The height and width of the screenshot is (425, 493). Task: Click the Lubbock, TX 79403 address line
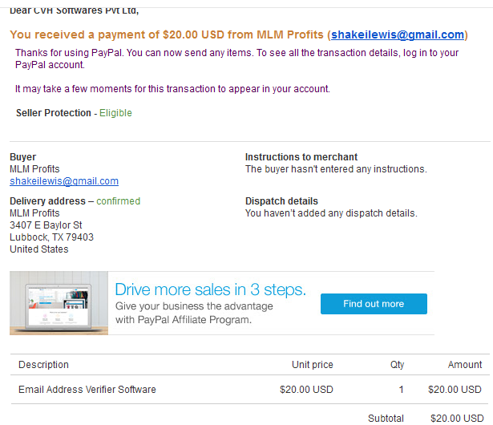tap(51, 237)
